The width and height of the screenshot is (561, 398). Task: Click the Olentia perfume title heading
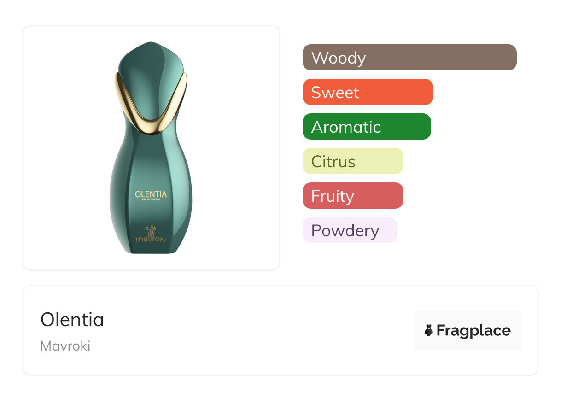click(72, 319)
